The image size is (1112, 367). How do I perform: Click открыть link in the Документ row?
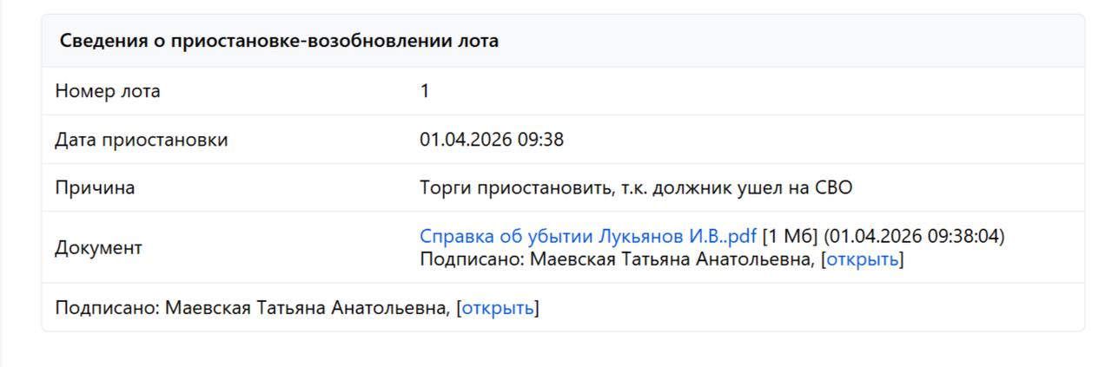[x=862, y=259]
